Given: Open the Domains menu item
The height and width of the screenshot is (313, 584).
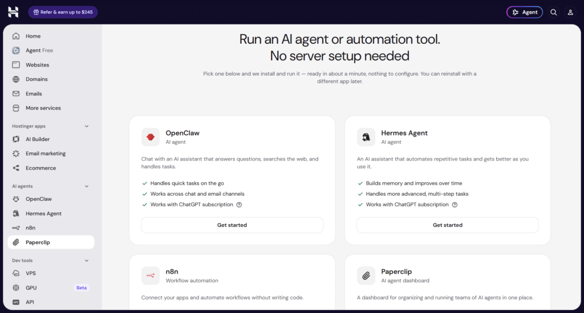Looking at the screenshot, I should 51,79.
